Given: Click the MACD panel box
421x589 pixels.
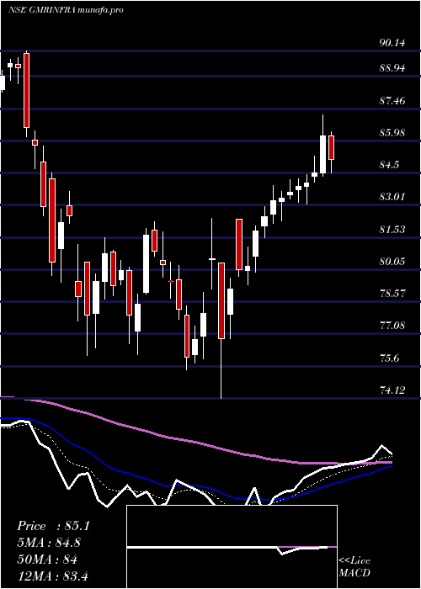Looking at the screenshot, I should (232, 547).
